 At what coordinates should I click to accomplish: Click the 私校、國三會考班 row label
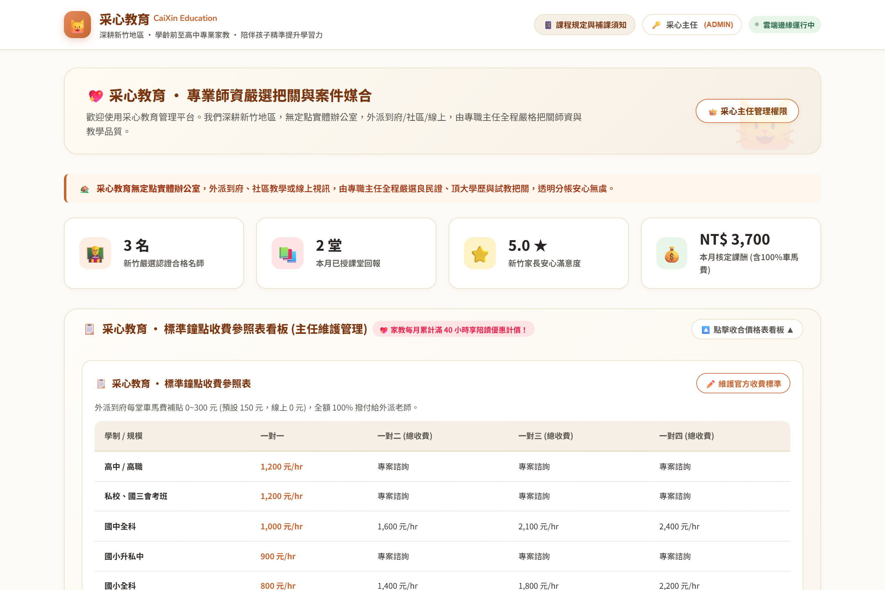[x=136, y=496]
